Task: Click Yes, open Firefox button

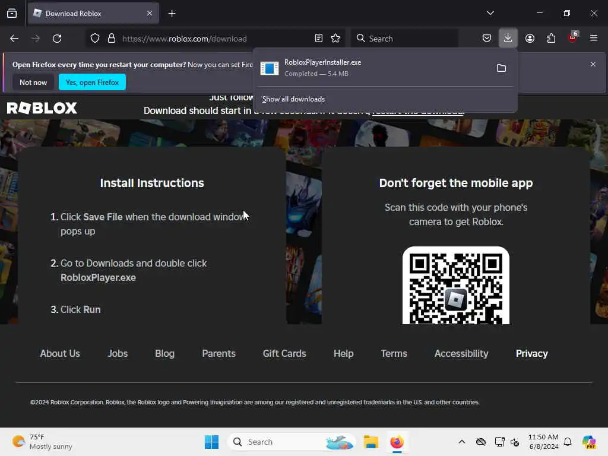Action: (x=92, y=82)
